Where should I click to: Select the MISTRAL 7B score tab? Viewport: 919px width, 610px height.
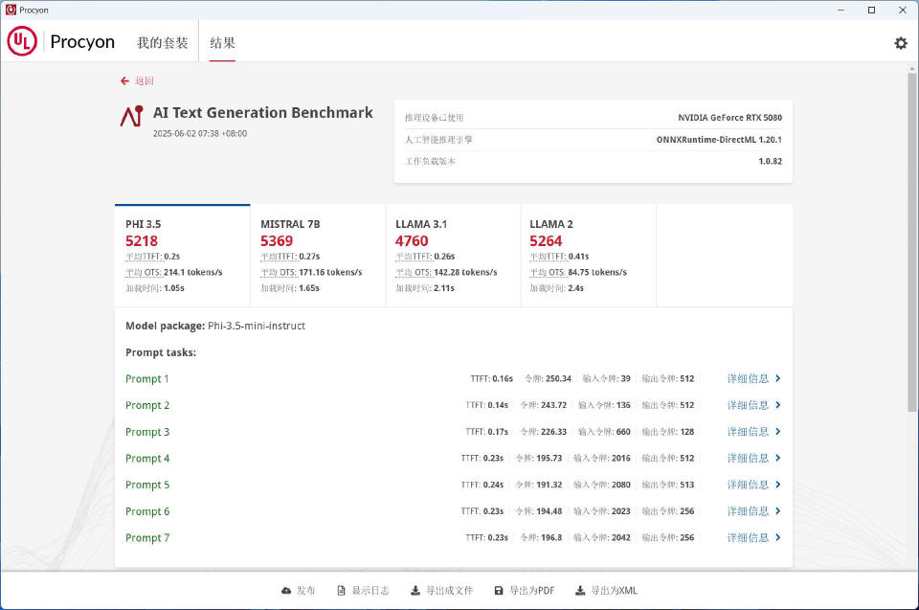318,255
